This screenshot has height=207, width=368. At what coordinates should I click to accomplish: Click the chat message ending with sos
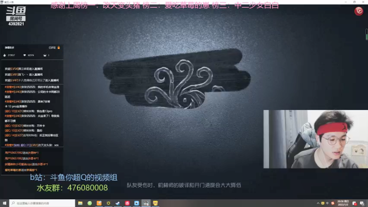click(x=32, y=145)
